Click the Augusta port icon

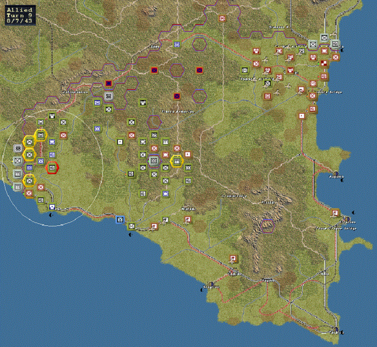(336, 173)
